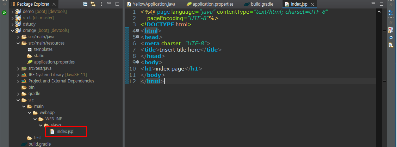Maximize the editor area

point(382,4)
